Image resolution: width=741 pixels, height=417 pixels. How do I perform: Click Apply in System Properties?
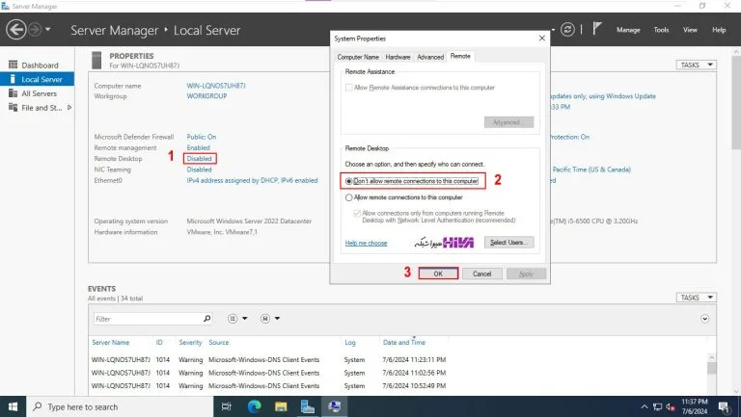(526, 274)
